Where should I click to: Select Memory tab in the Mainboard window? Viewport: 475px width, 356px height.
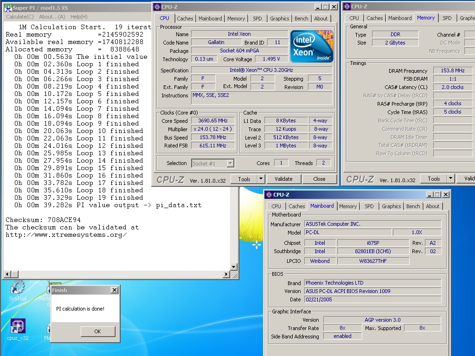[x=348, y=206]
